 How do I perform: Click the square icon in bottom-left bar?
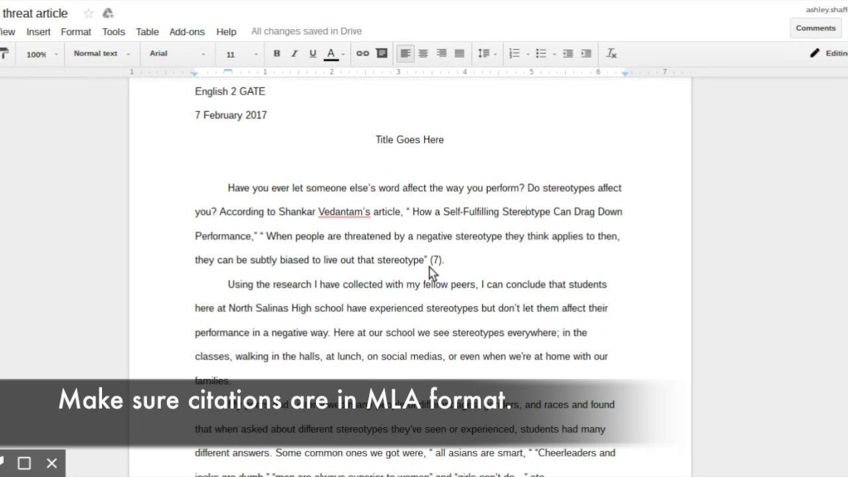pyautogui.click(x=25, y=463)
